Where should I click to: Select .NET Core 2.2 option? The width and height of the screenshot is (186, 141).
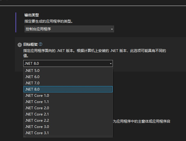point(68,120)
